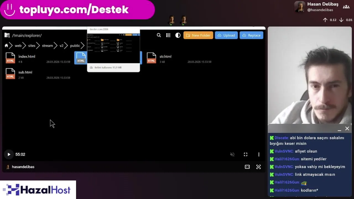Click Halil1626Gun username on kodların* message
354x199 pixels.
pos(287,190)
